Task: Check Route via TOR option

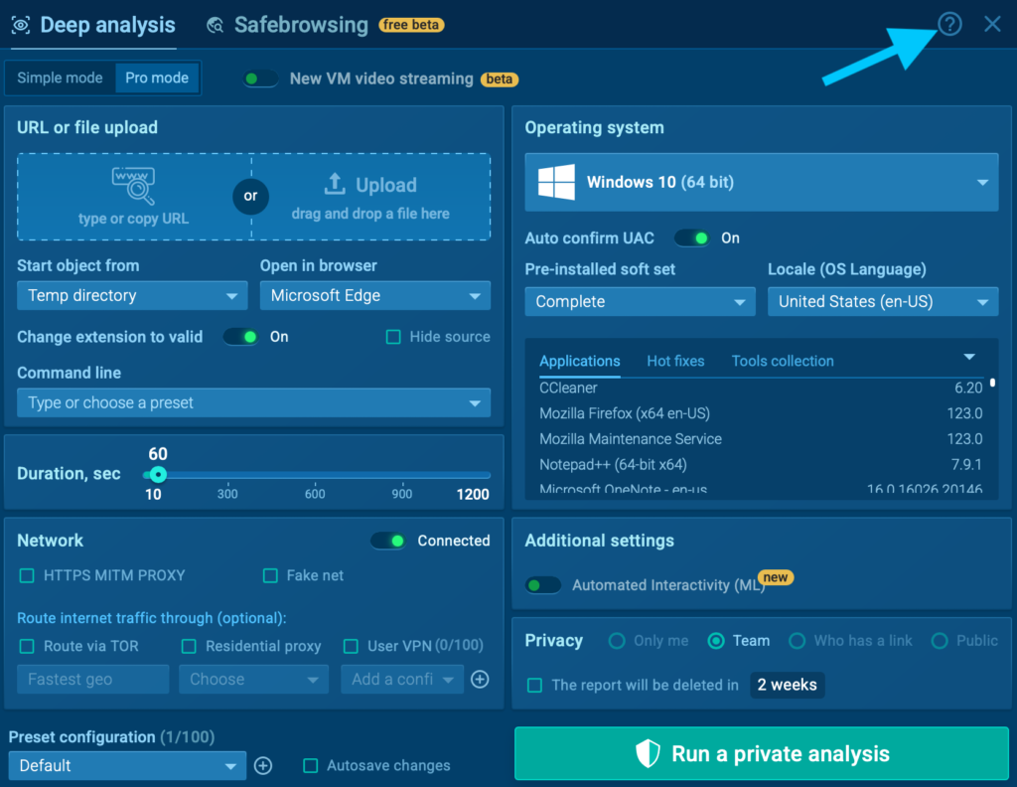Action: (27, 646)
